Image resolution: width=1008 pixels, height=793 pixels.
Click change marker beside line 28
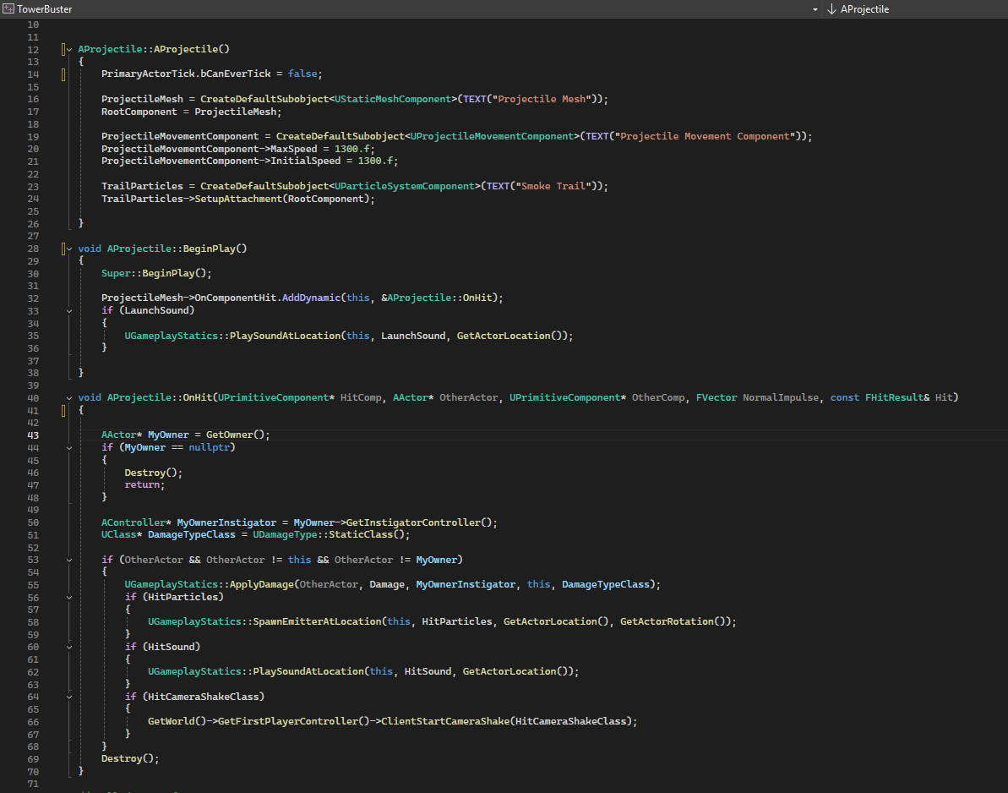64,249
